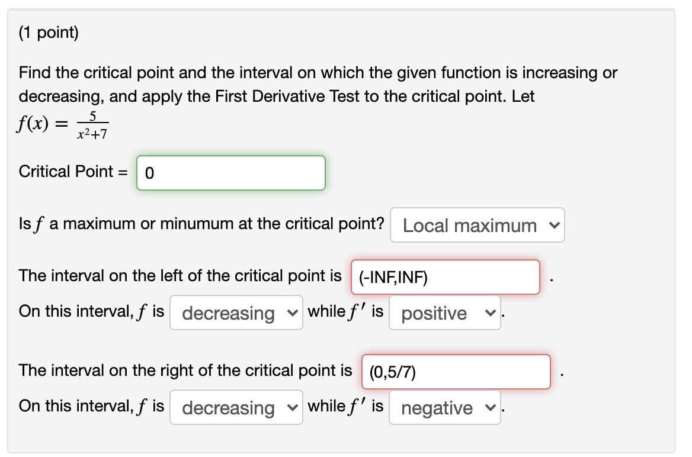Click the "Critical Point =" label
Image resolution: width=692 pixels, height=457 pixels.
[x=73, y=172]
